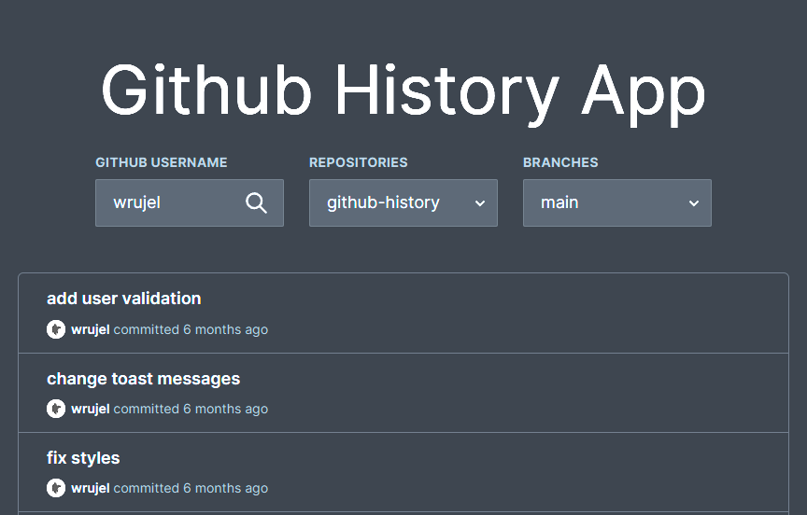Viewport: 807px width, 515px height.
Task: Click the 'BRANCHES' label
Action: click(560, 162)
